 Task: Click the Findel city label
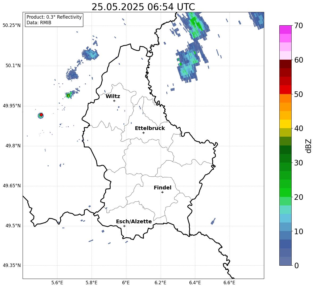[x=163, y=188]
